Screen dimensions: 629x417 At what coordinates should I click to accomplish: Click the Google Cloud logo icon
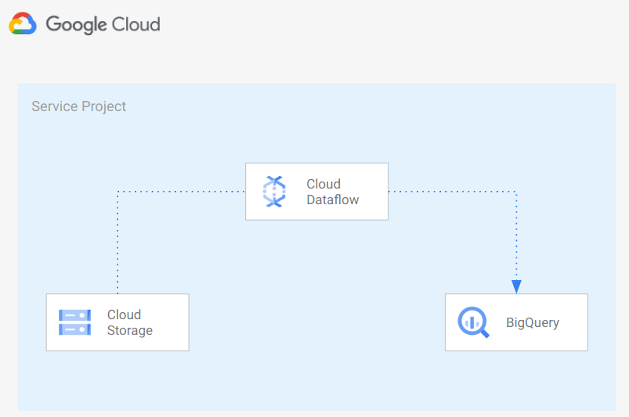23,23
